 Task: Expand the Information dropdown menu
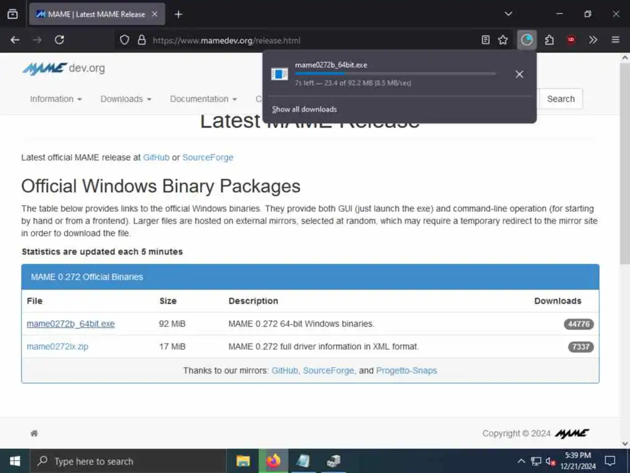[x=56, y=99]
